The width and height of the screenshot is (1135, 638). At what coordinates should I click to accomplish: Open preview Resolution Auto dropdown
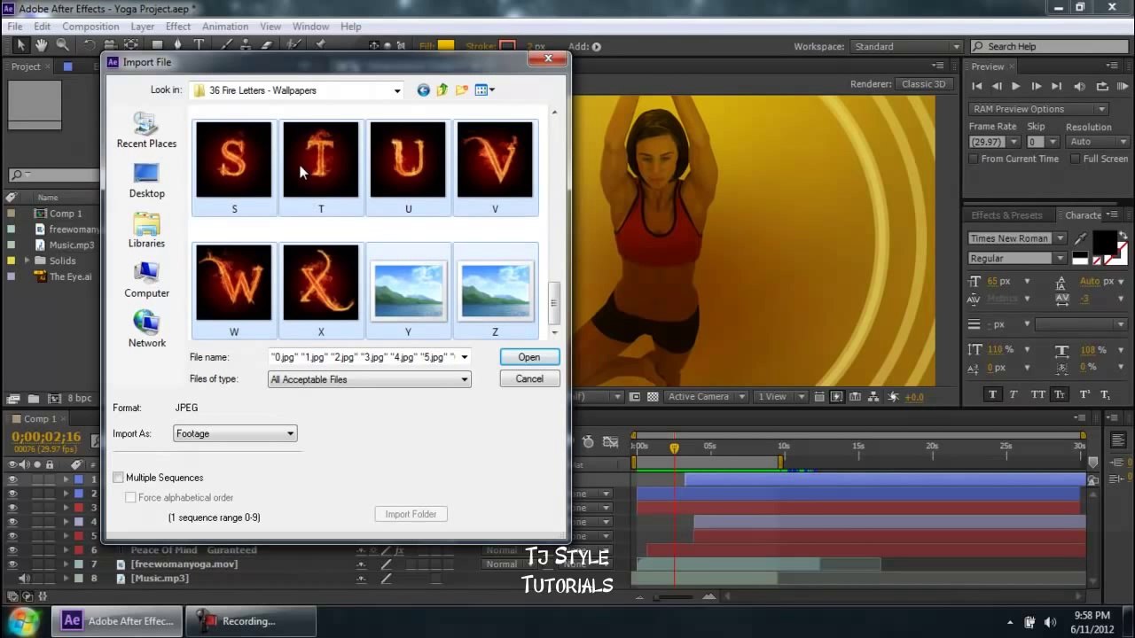(1097, 142)
